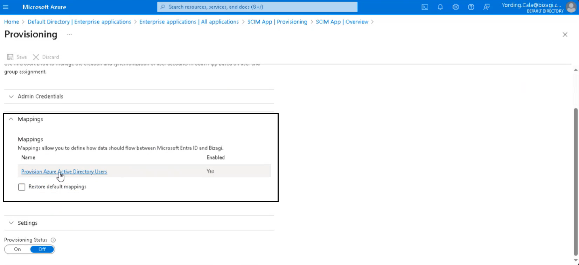
Task: Click the Discard X icon
Action: [x=36, y=57]
